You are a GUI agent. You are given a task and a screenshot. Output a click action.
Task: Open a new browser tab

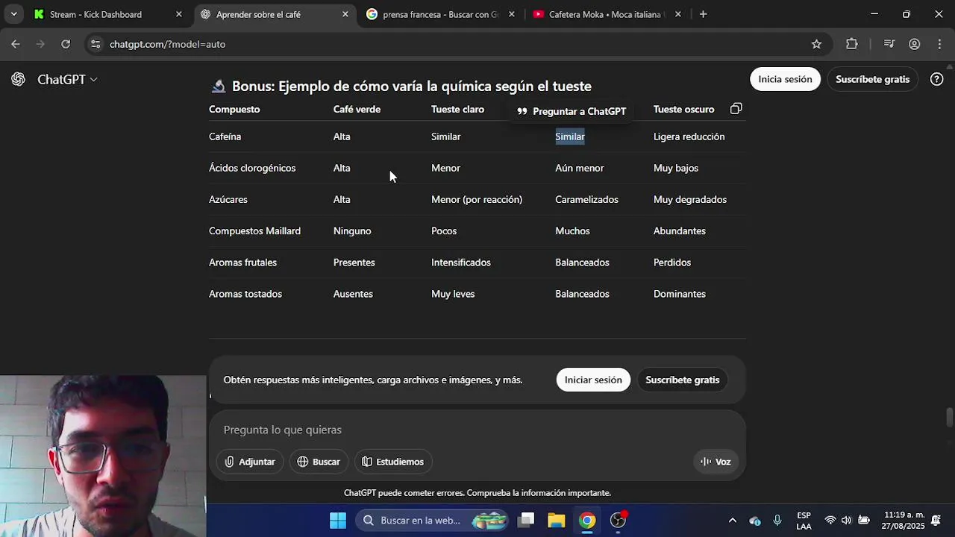pos(703,14)
